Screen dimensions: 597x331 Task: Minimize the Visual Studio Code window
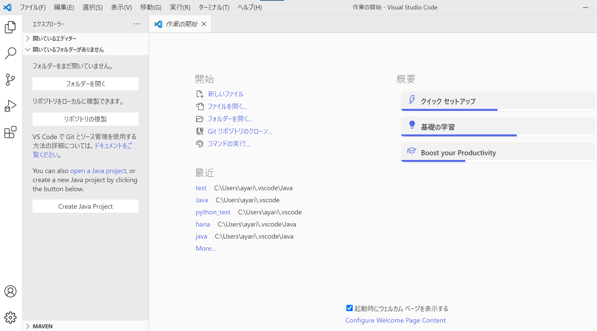tap(586, 7)
